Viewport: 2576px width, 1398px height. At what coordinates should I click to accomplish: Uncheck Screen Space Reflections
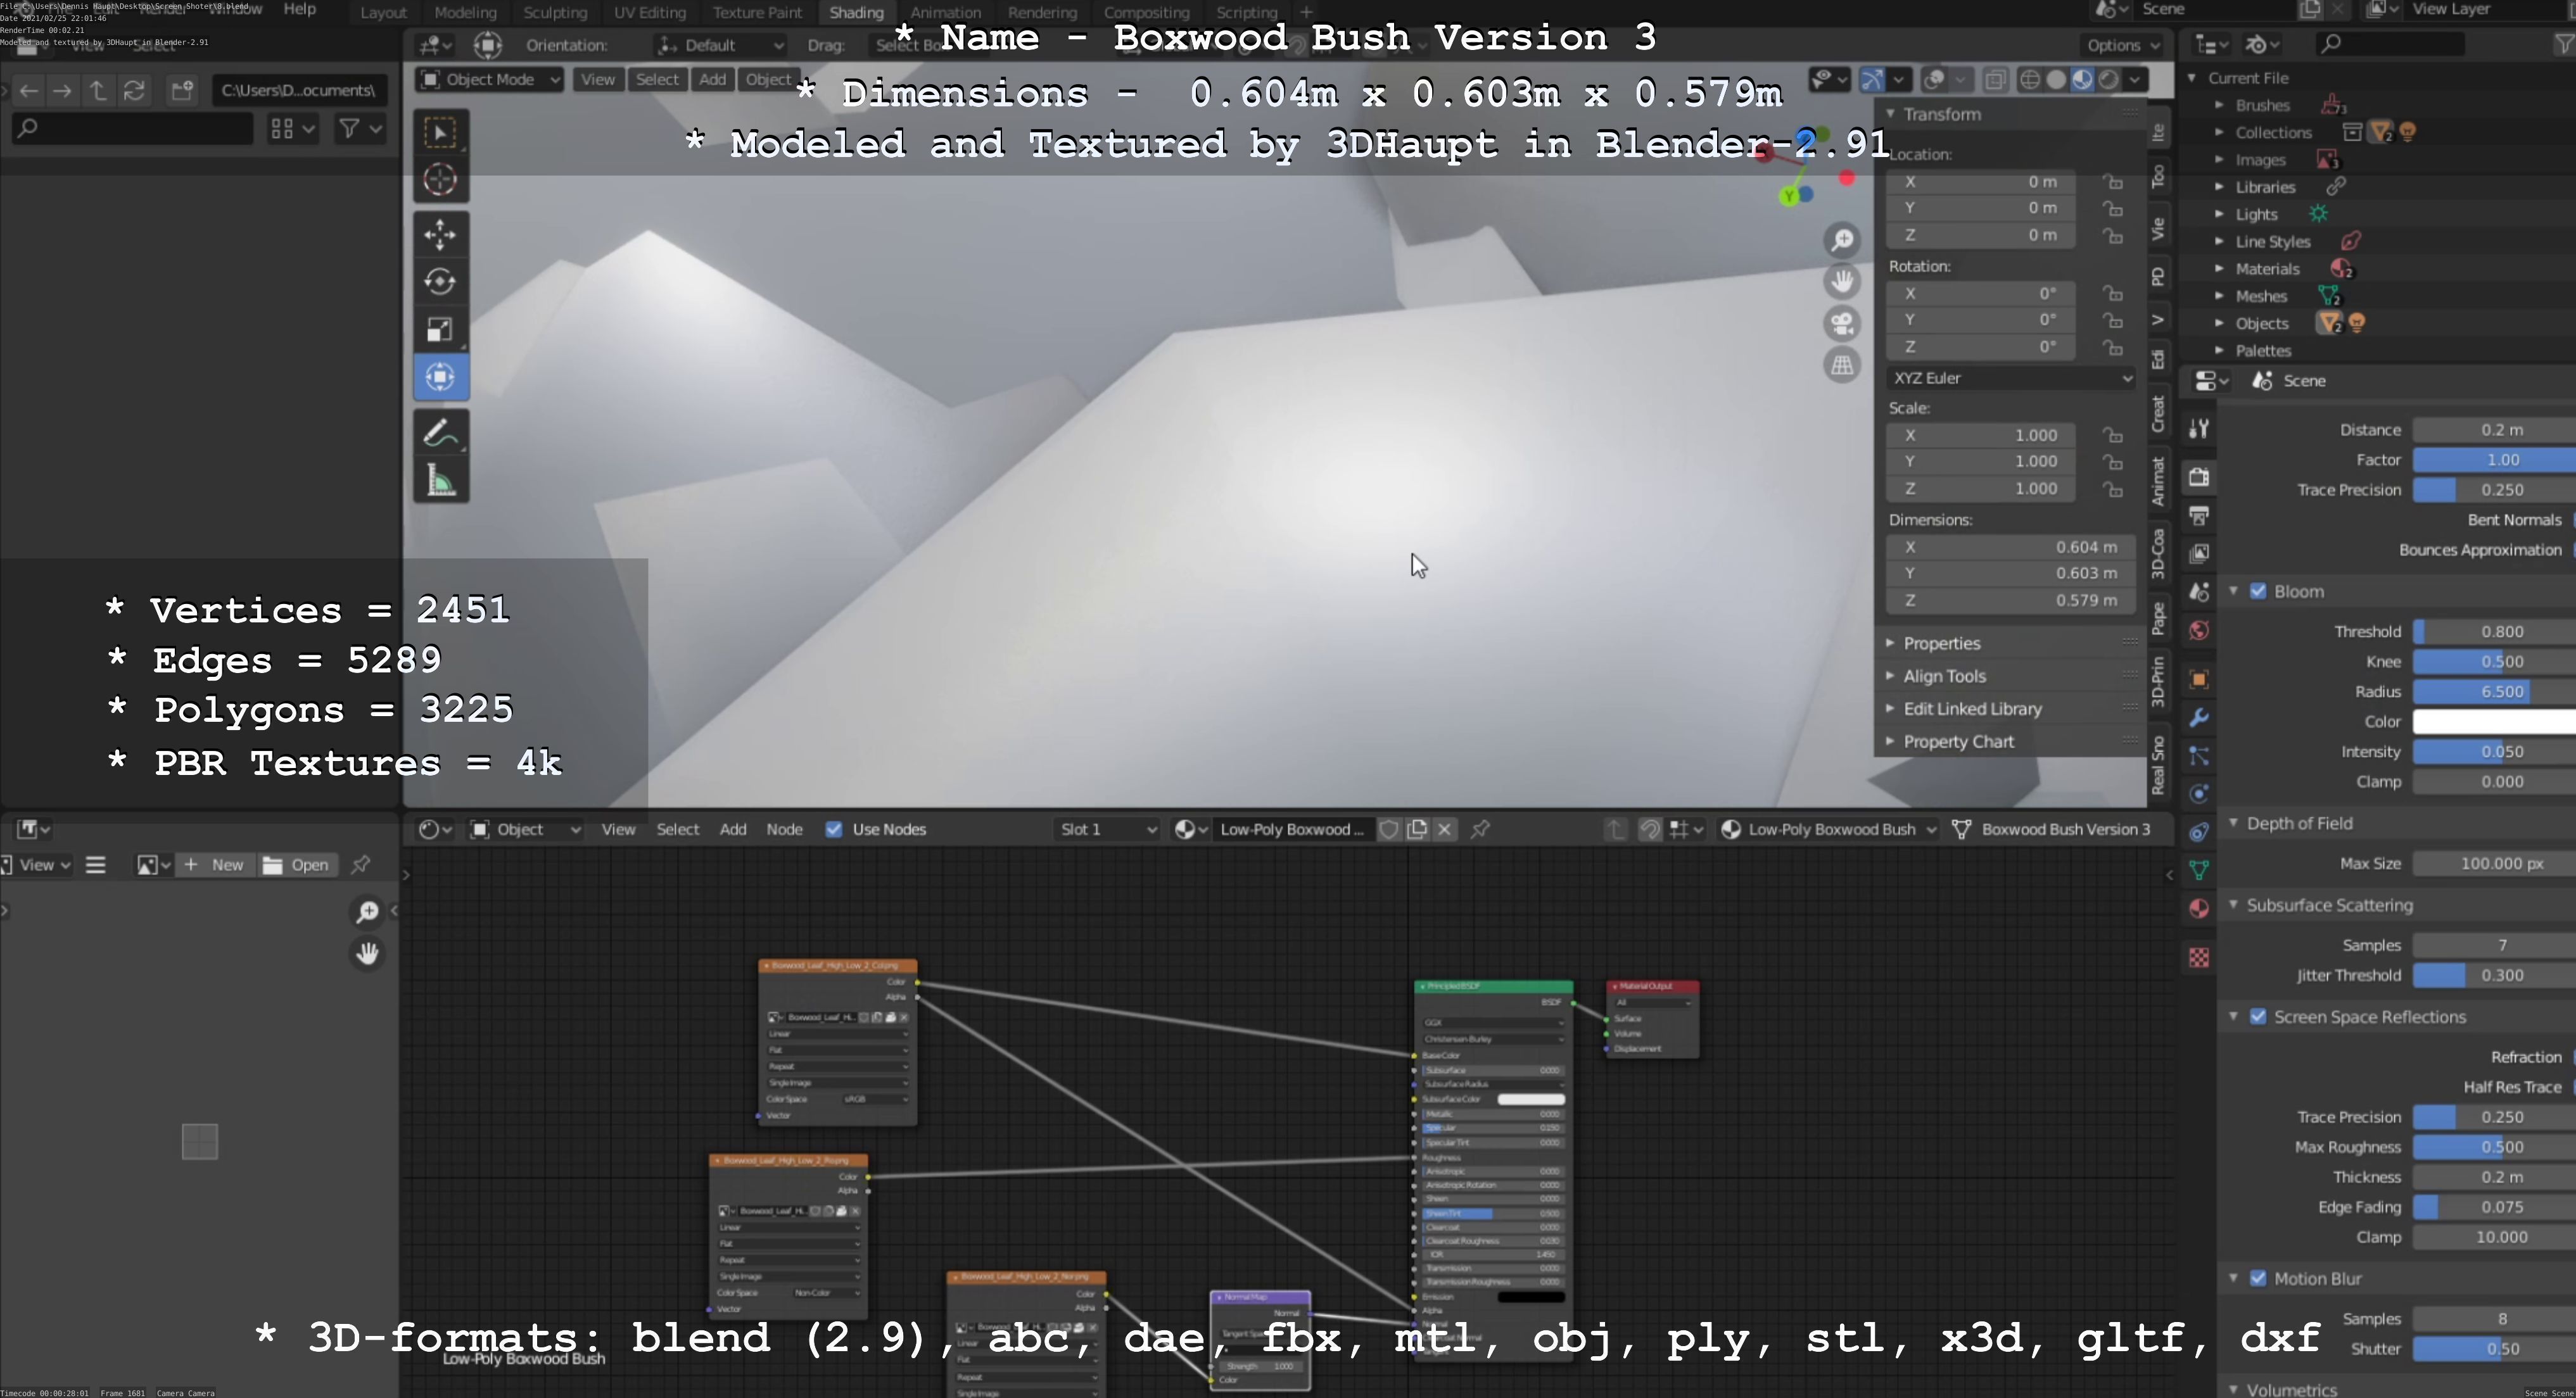(2258, 1017)
